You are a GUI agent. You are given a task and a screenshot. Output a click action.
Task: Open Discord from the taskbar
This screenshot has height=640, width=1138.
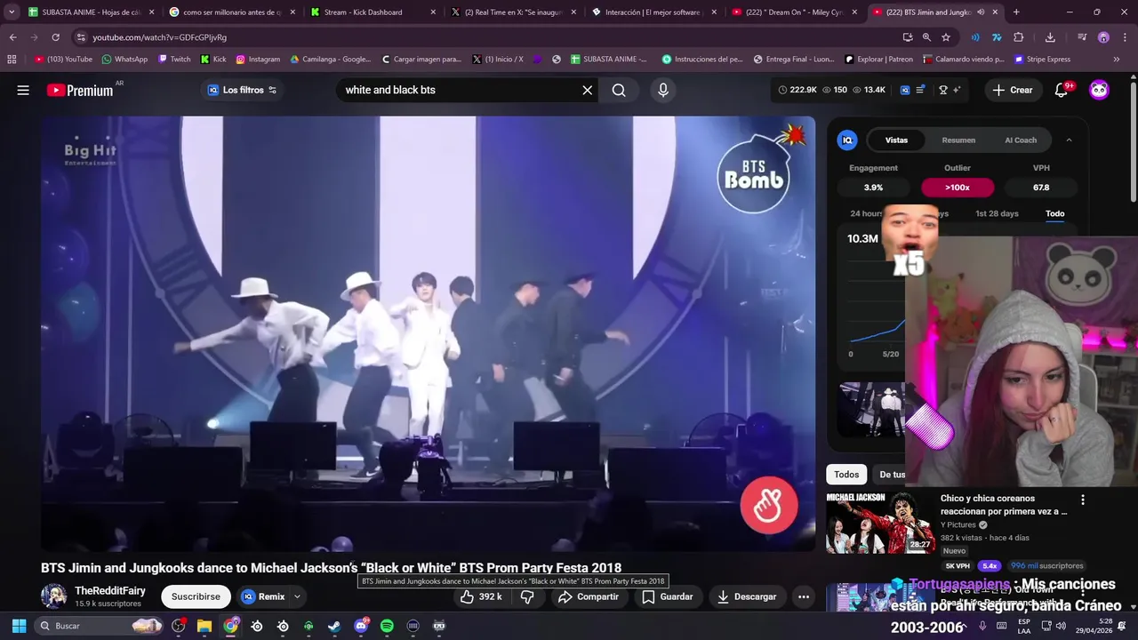point(361,626)
